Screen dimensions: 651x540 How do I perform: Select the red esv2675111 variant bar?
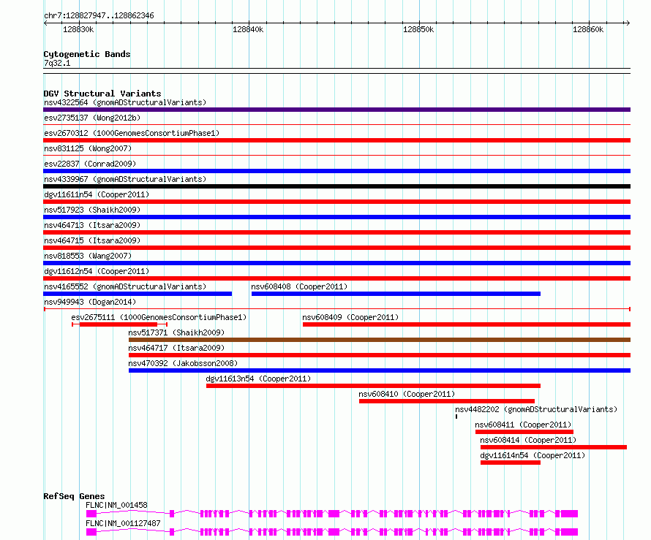tap(118, 324)
